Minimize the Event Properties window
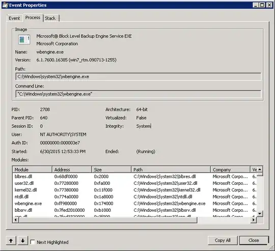Screen dimensions: 275x251 (x=256, y=5)
